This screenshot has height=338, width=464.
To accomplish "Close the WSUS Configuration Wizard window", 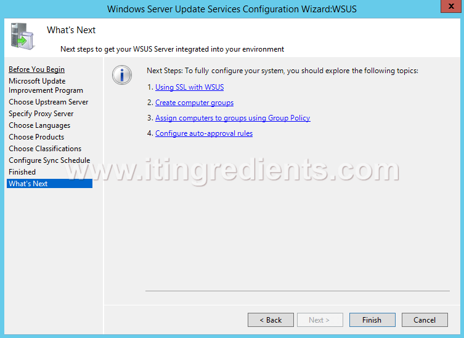I will pyautogui.click(x=450, y=6).
